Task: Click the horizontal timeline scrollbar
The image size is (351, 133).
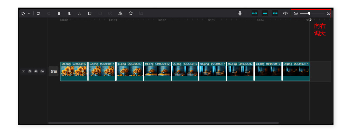Action: pyautogui.click(x=164, y=123)
